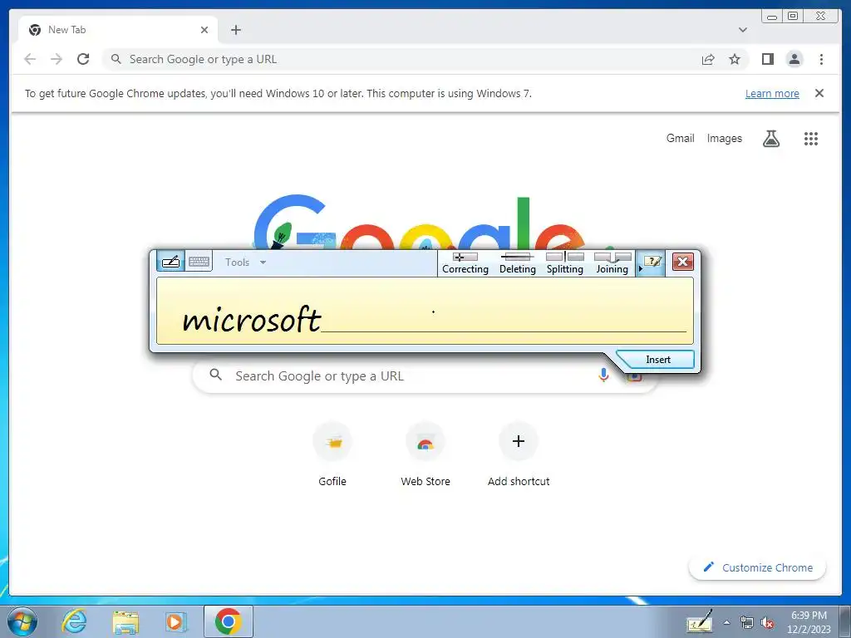Open the Gofile shortcut
Screen dimensions: 851x638
pyautogui.click(x=332, y=454)
